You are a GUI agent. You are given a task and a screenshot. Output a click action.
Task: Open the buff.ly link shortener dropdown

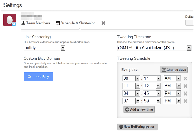(x=44, y=48)
